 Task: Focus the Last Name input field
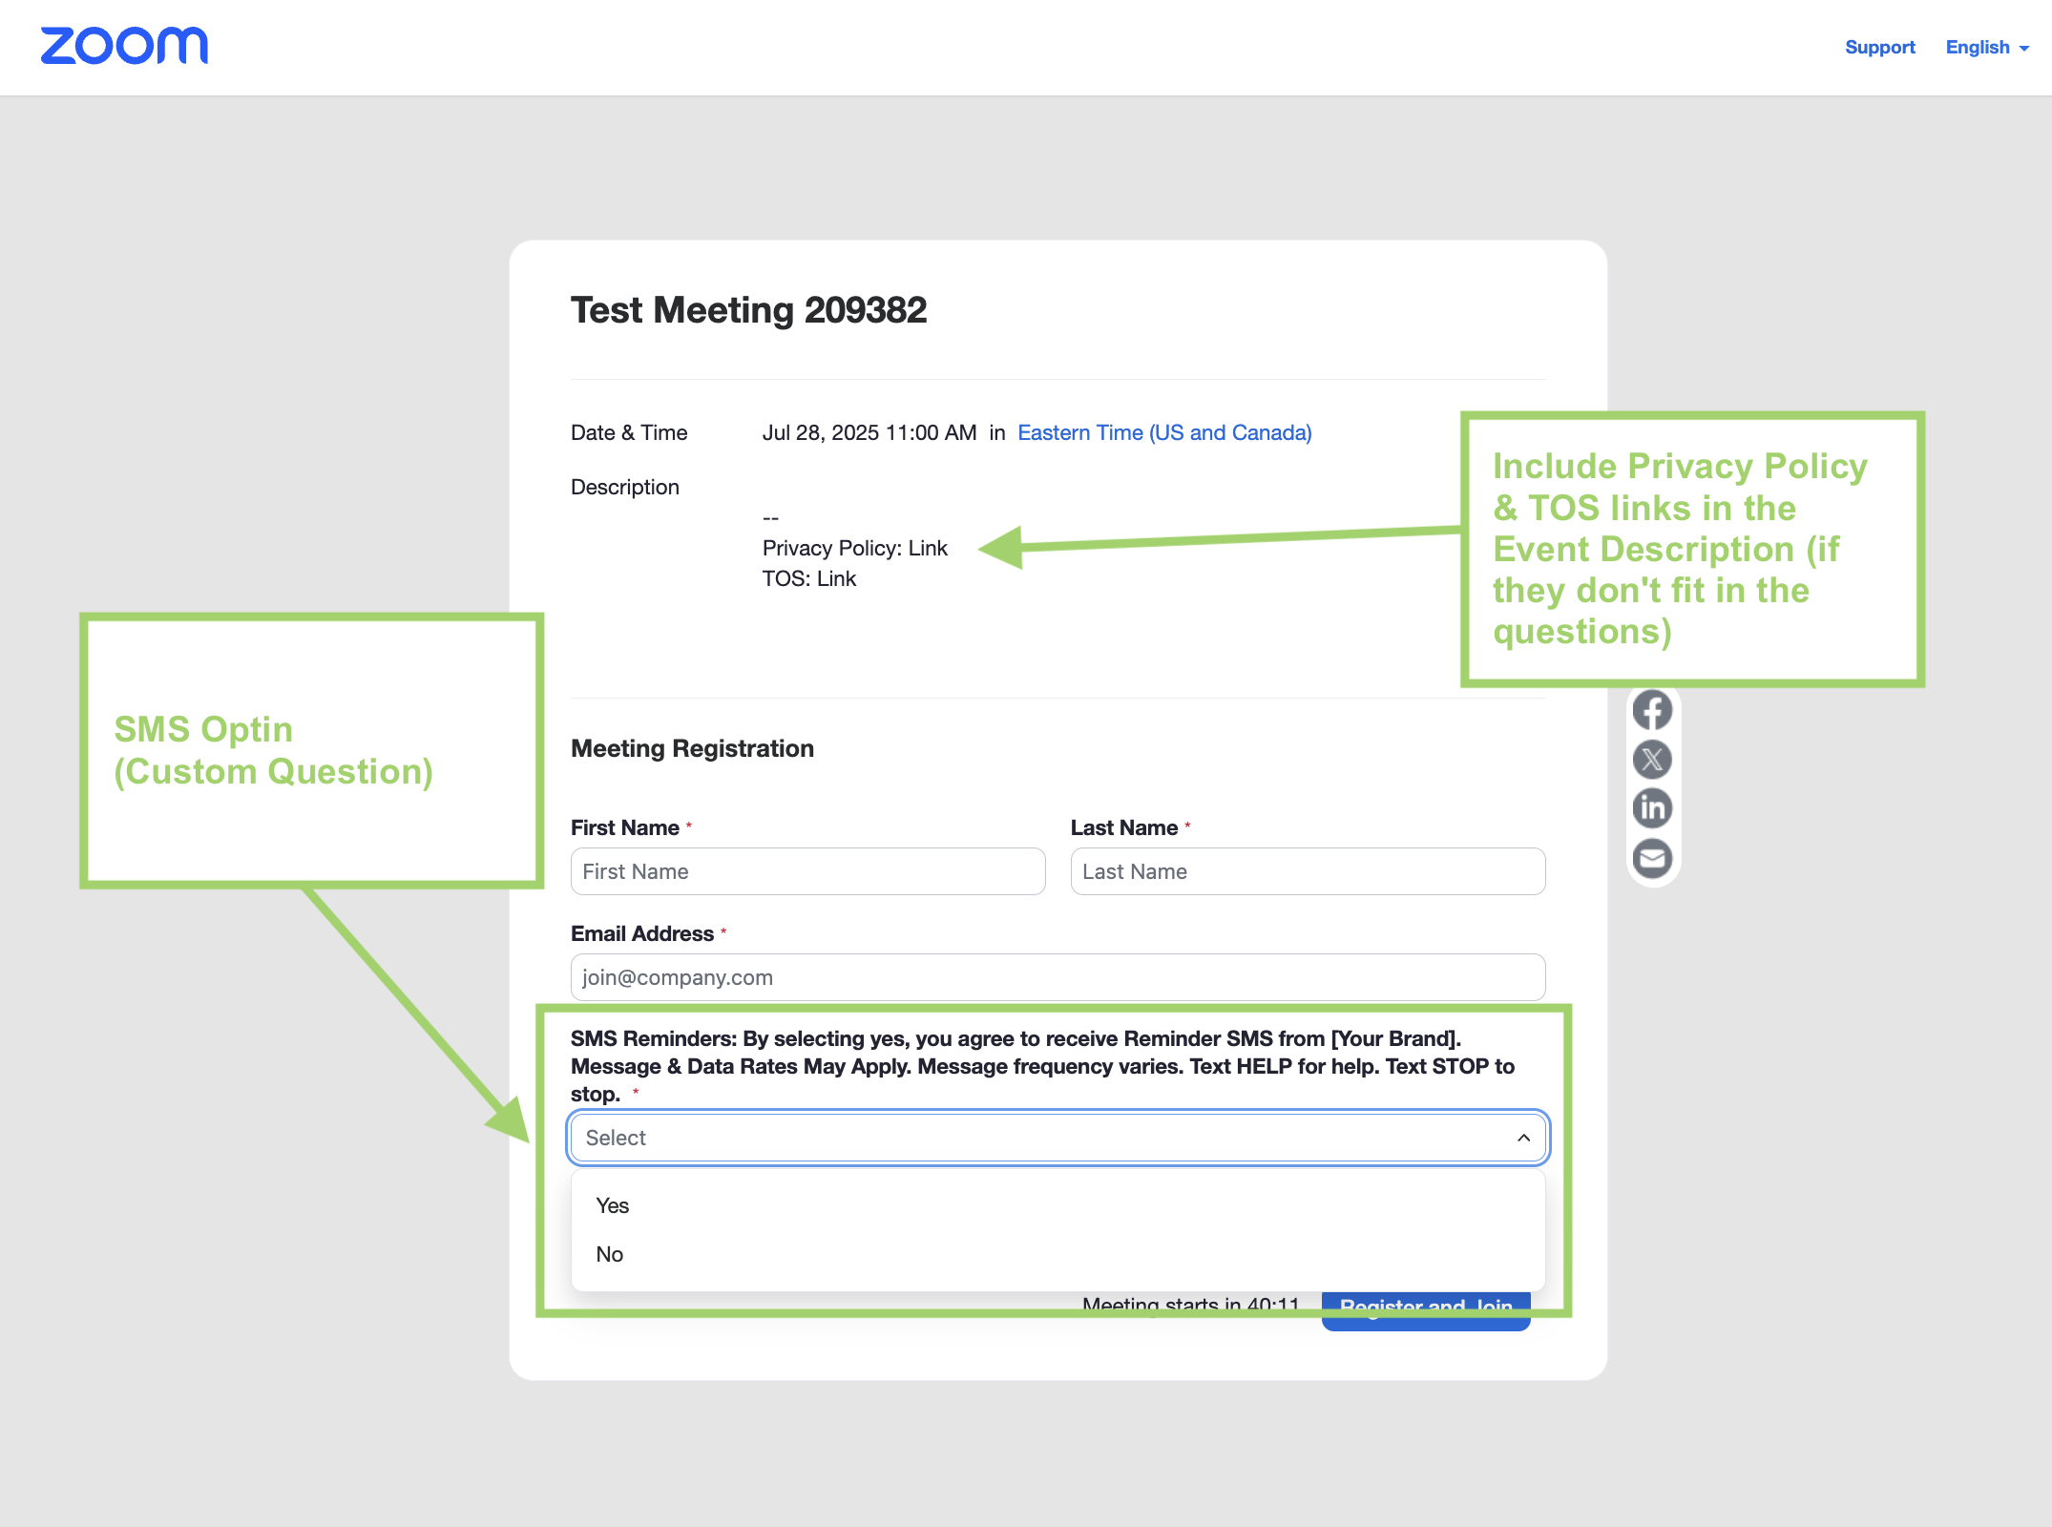1307,871
